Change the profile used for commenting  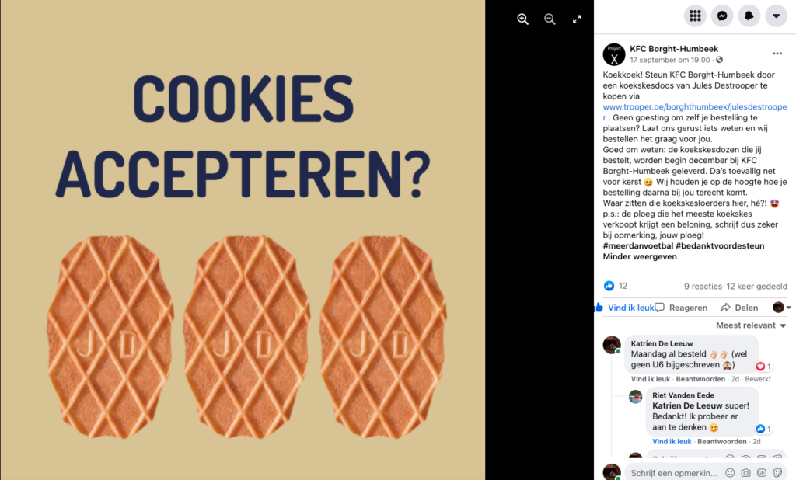[782, 307]
